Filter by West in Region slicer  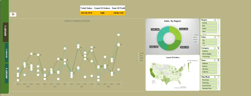[x=209, y=32]
